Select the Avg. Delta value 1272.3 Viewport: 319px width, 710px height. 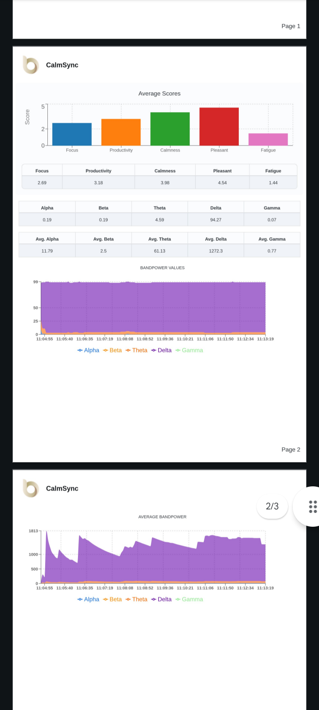click(216, 251)
